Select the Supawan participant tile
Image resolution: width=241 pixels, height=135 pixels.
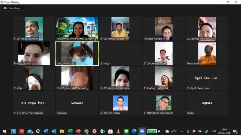click(x=77, y=103)
